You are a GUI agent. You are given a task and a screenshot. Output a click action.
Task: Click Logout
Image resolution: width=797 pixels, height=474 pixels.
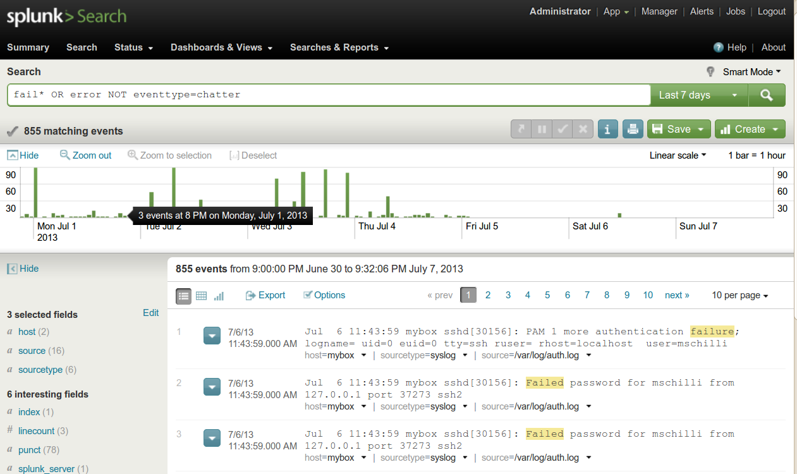(772, 11)
